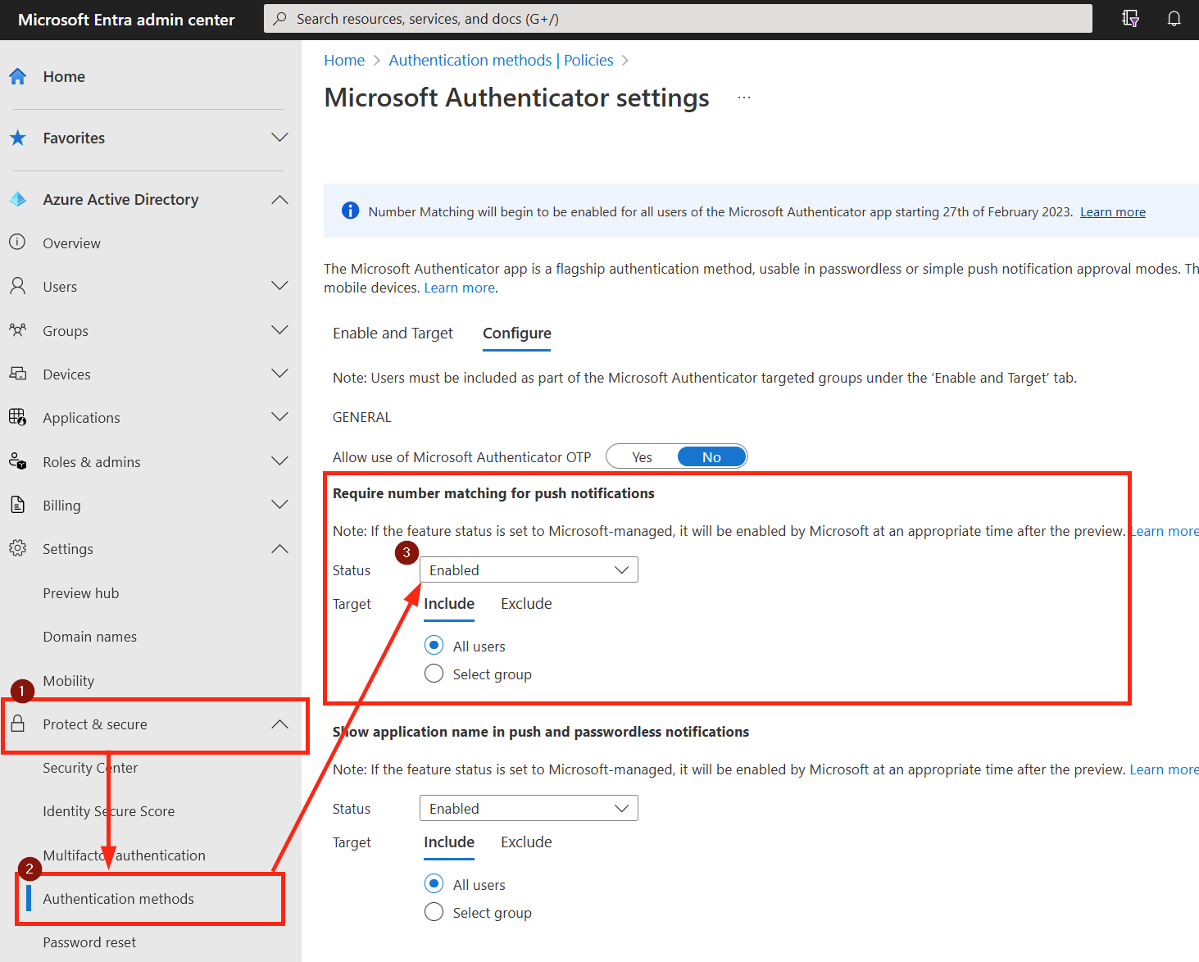Expand the Favorites section chevron
The width and height of the screenshot is (1199, 962).
point(279,138)
